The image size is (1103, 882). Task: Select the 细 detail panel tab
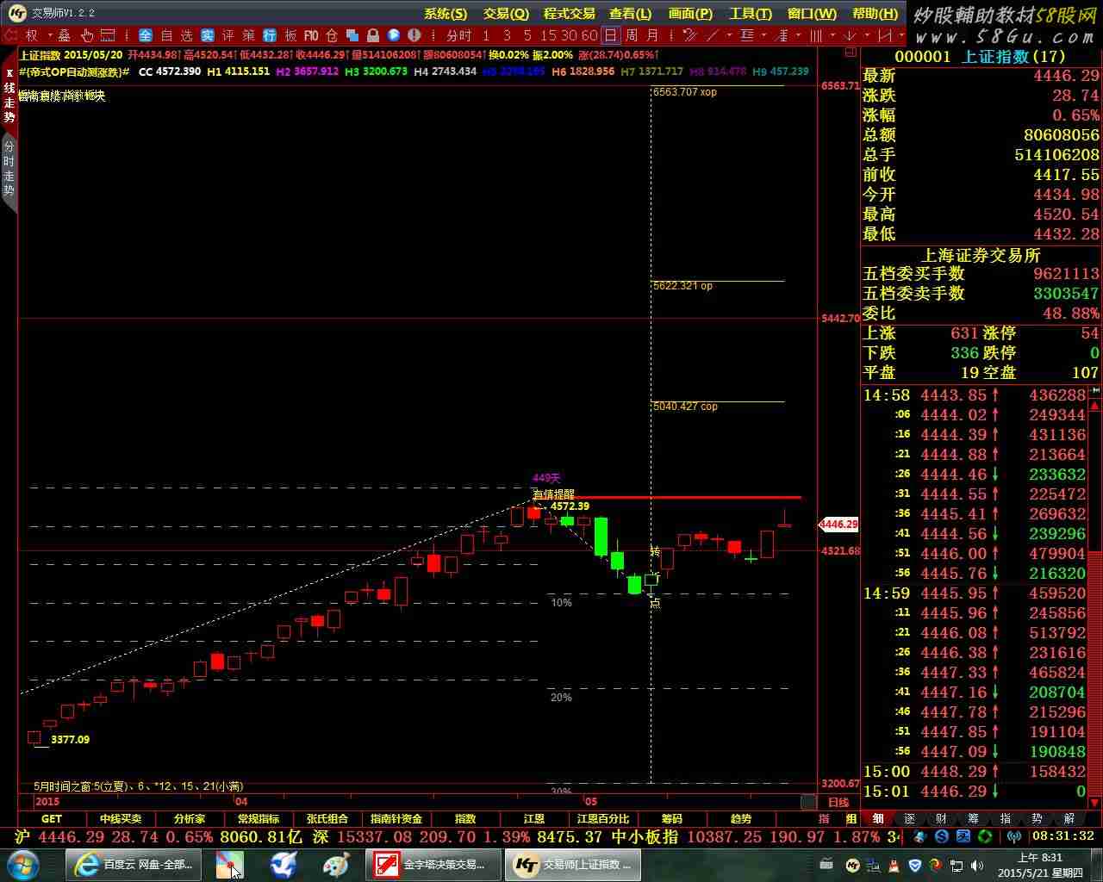pos(878,819)
